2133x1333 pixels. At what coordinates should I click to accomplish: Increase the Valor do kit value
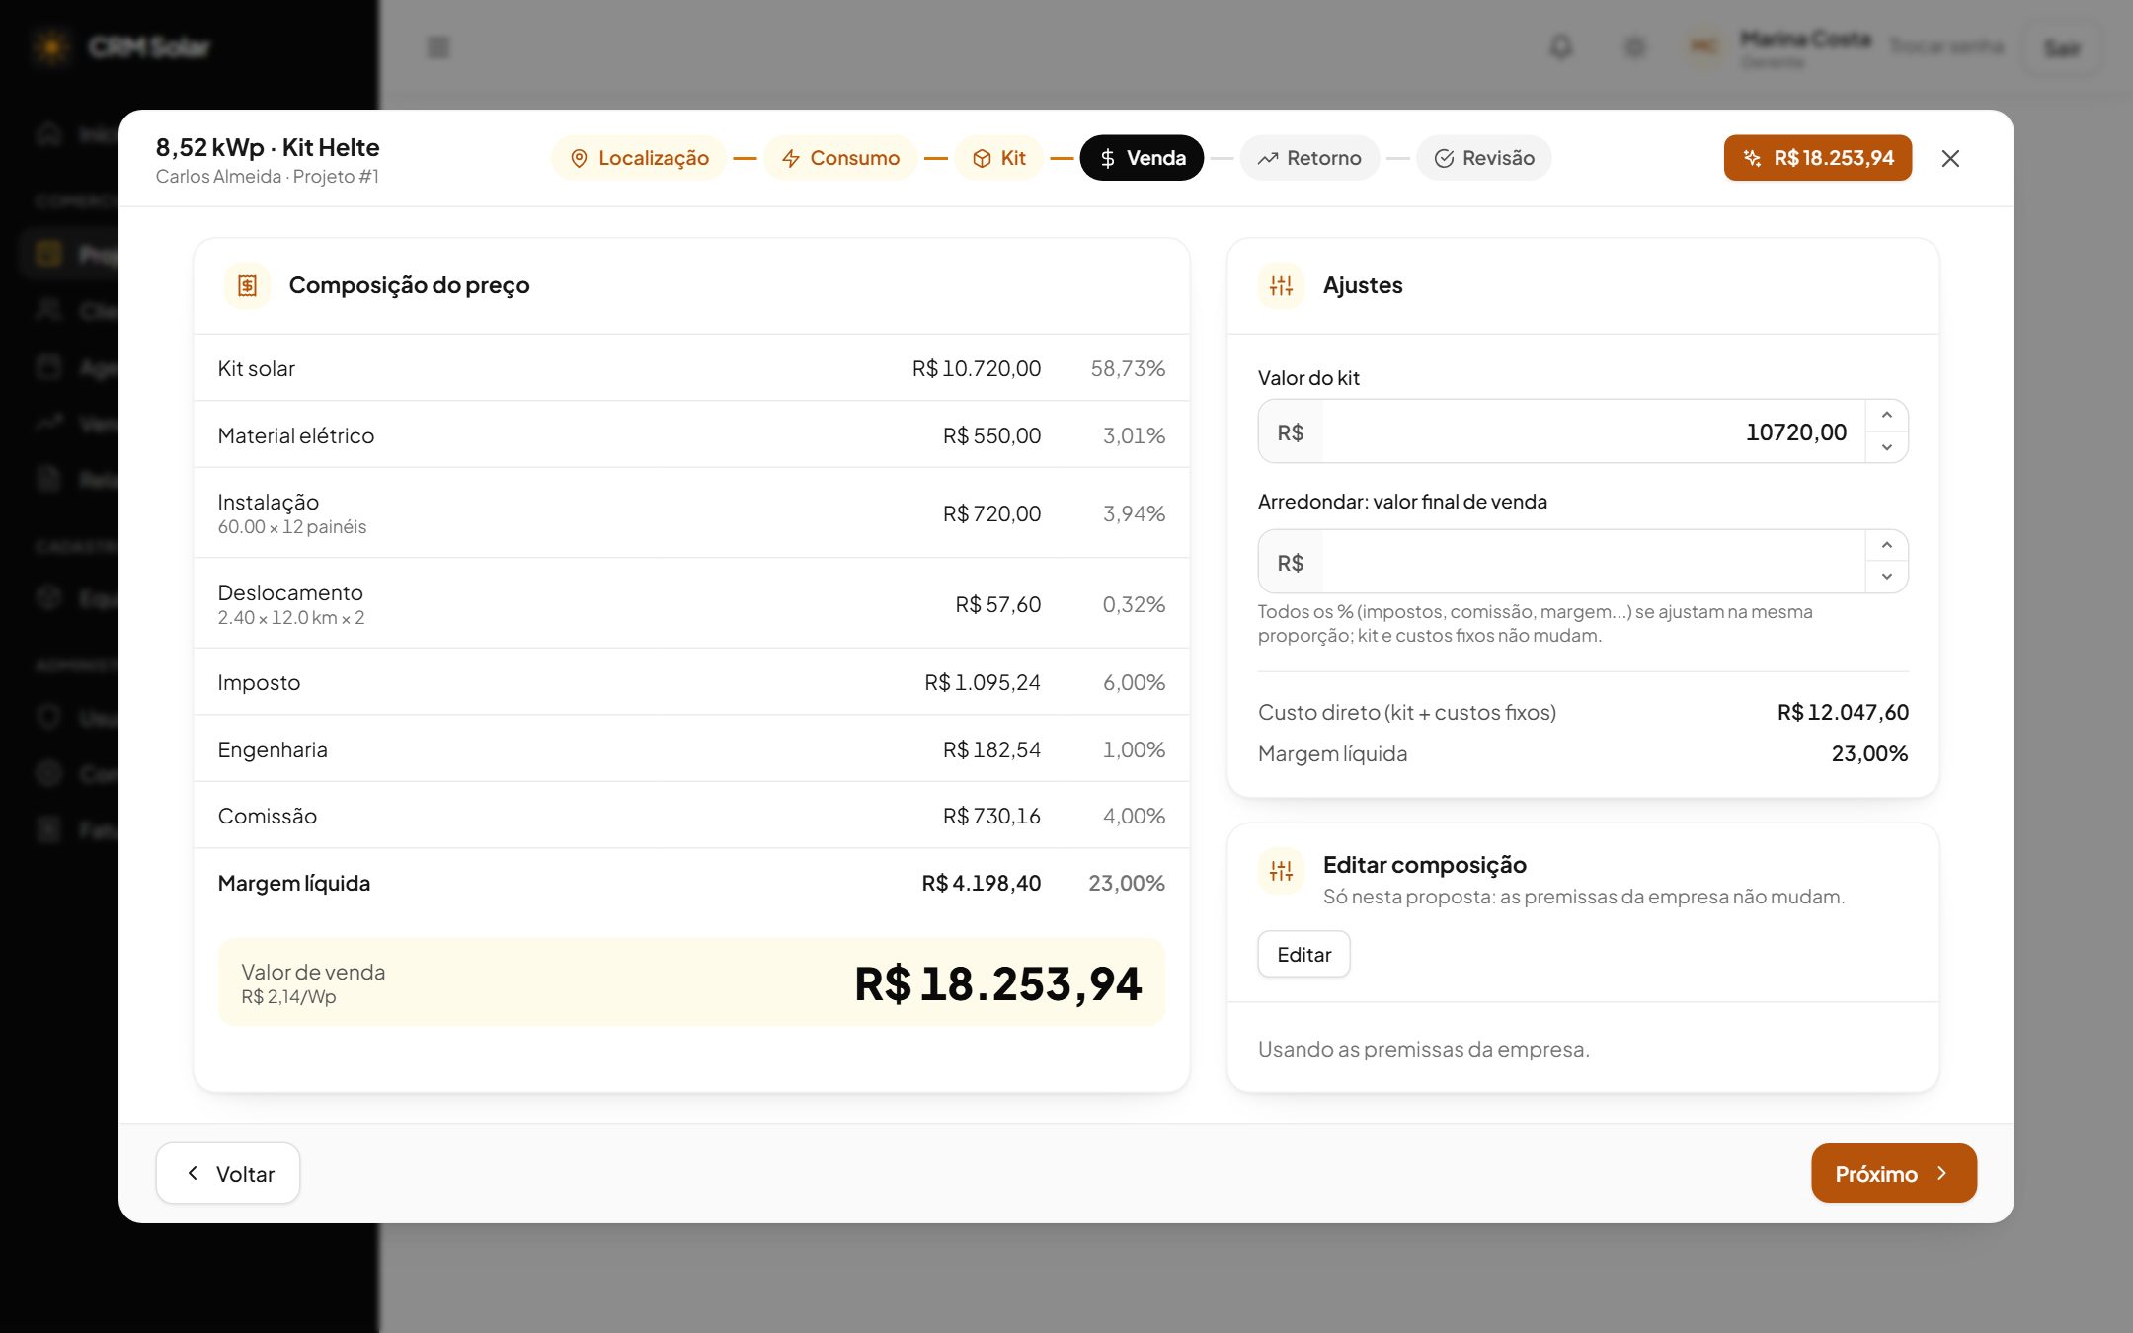point(1886,416)
